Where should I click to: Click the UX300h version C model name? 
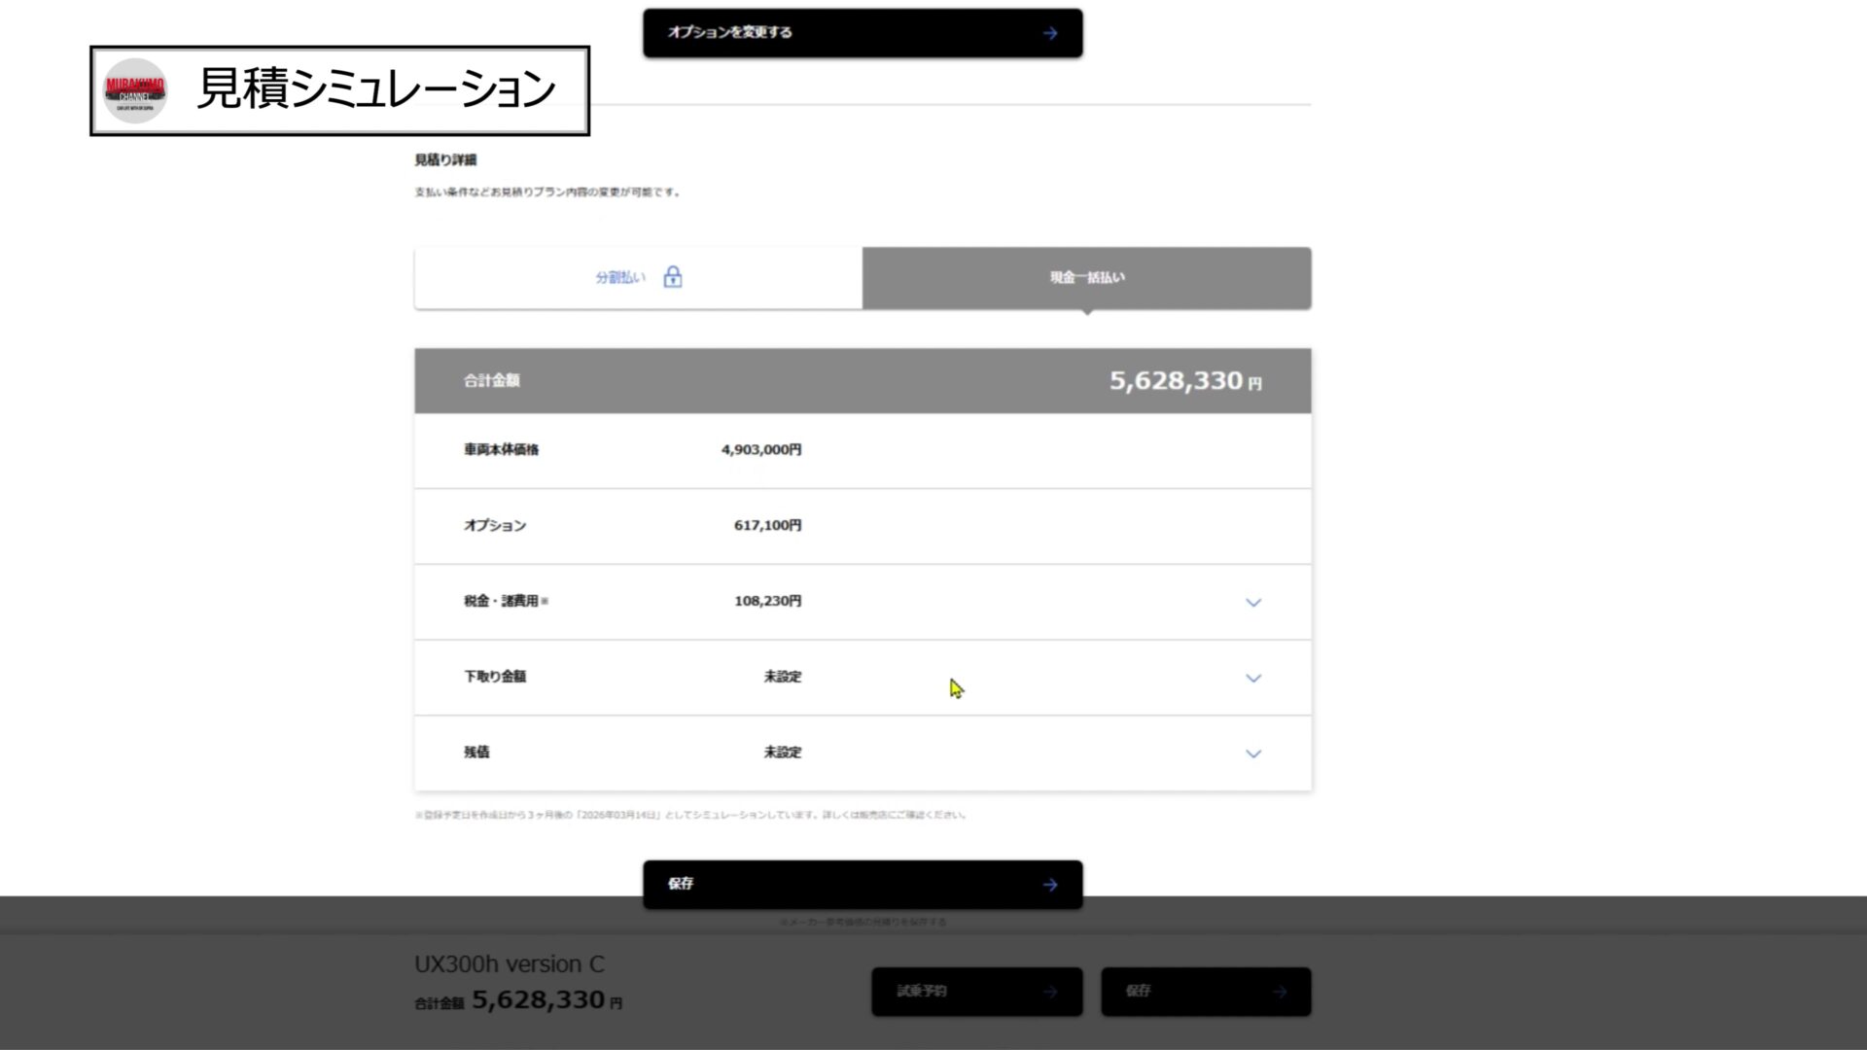point(509,964)
